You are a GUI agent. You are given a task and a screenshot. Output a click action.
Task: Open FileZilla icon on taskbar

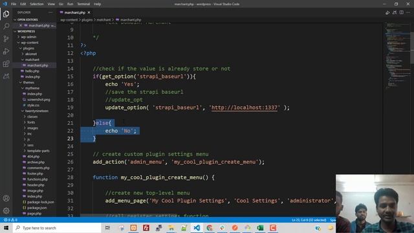(x=146, y=228)
